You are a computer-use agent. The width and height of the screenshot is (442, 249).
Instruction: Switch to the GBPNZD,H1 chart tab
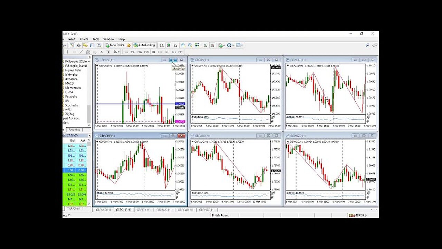206,210
